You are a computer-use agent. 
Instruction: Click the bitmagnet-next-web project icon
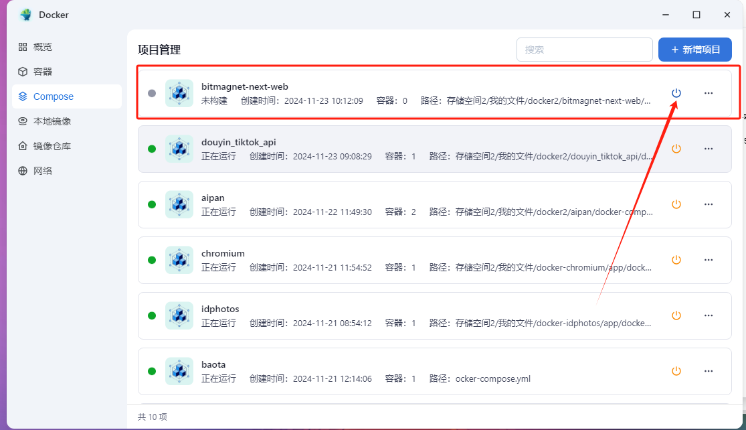click(179, 93)
